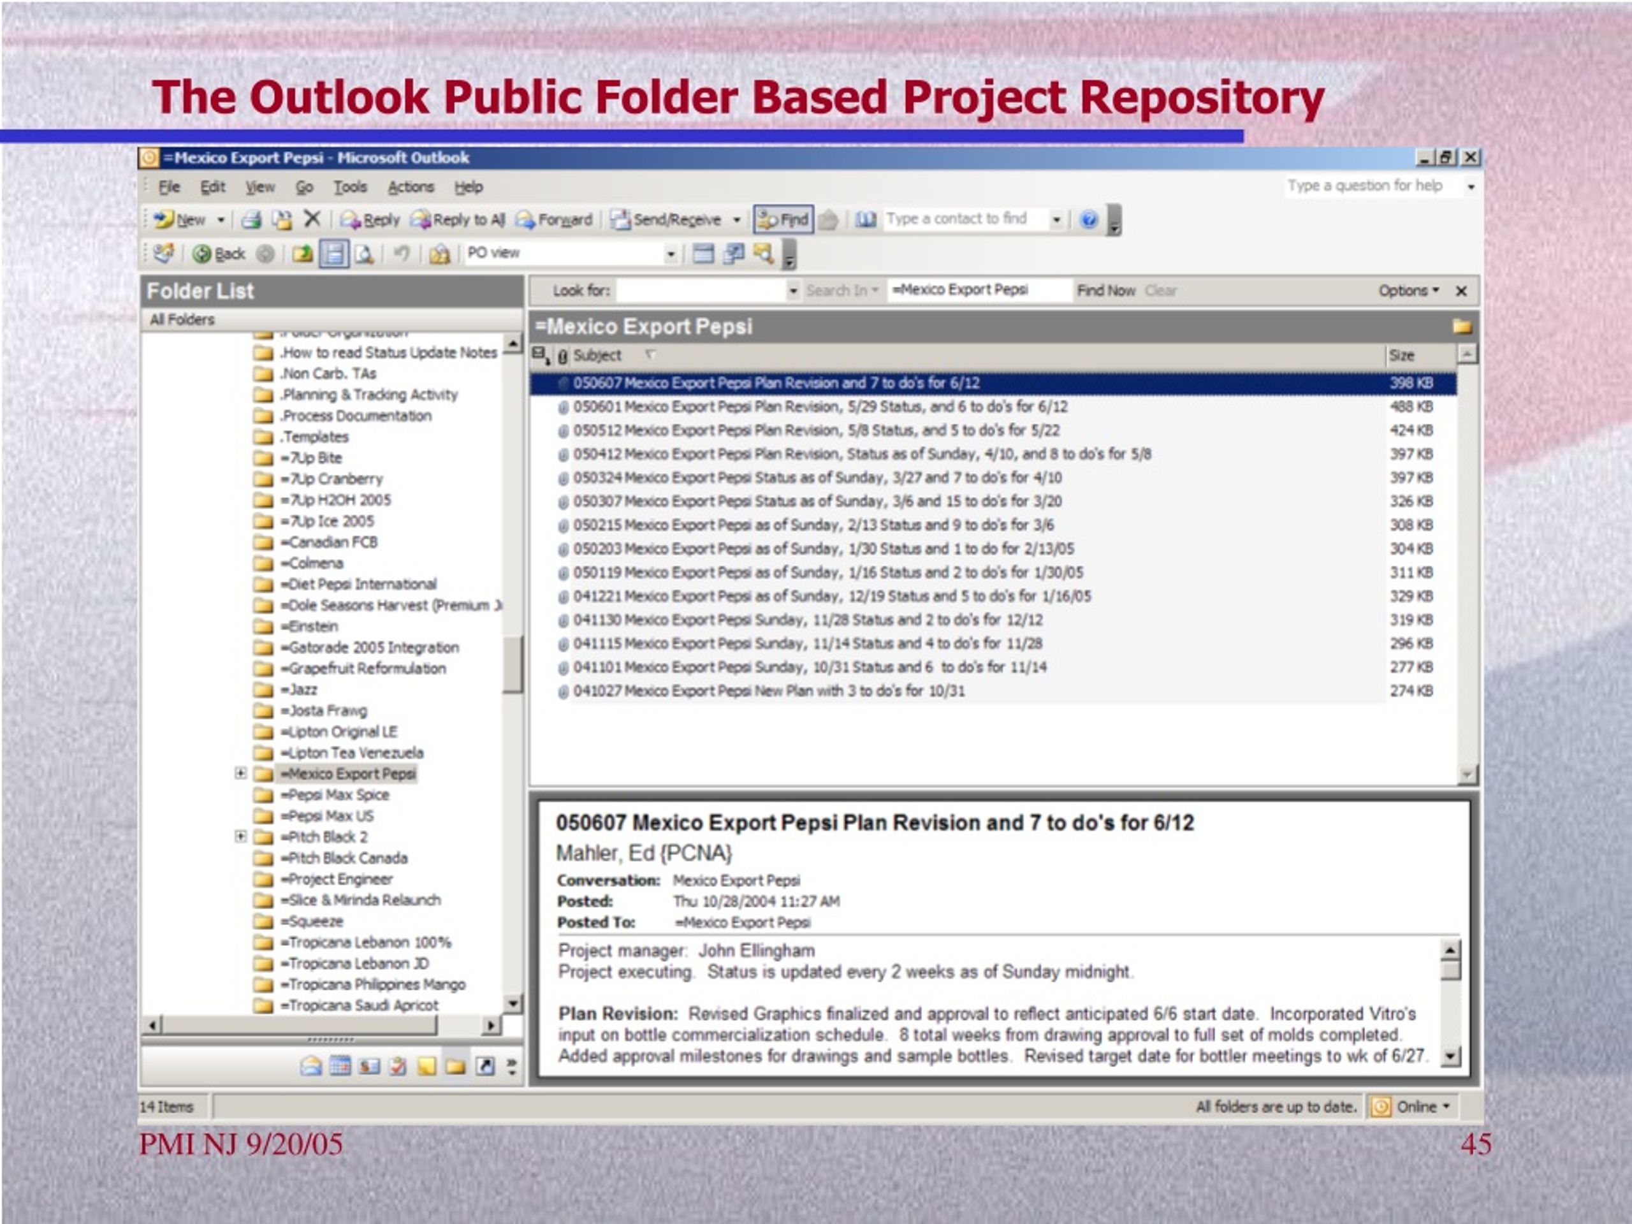The width and height of the screenshot is (1632, 1224).
Task: Open Shortcuts navigation pane icon
Action: [484, 1066]
